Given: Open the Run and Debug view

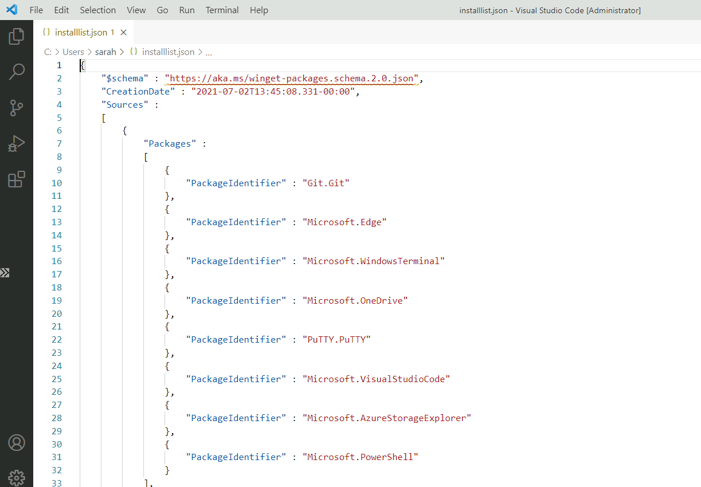Looking at the screenshot, I should (x=17, y=144).
